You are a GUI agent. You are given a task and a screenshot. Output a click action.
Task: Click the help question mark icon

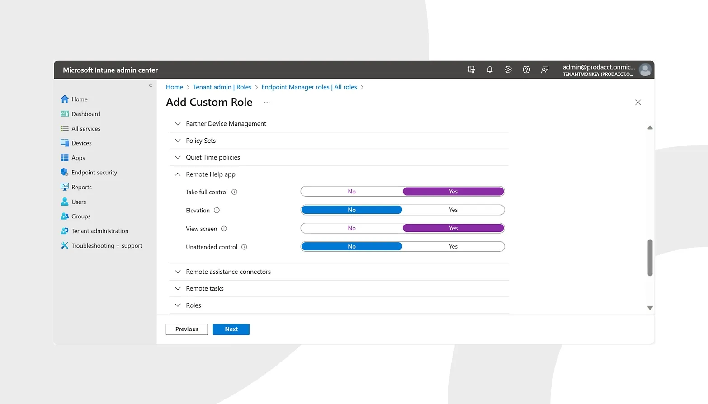coord(526,70)
